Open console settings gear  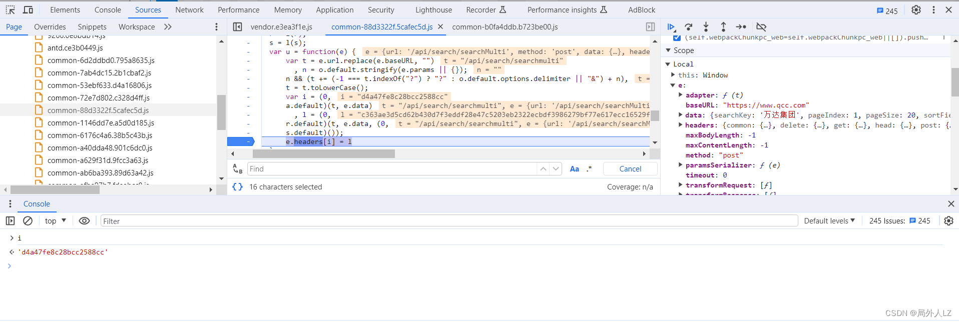948,221
